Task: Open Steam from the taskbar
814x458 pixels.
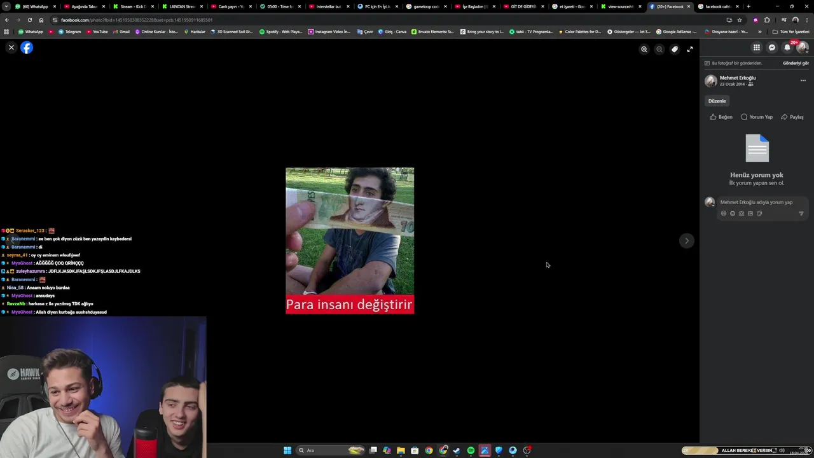Action: pos(457,450)
